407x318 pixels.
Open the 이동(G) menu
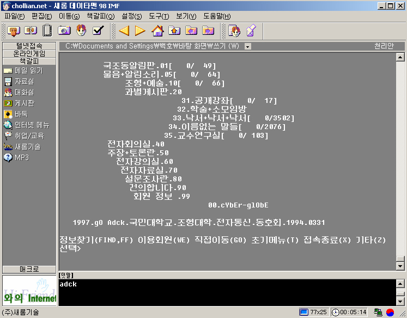click(69, 16)
